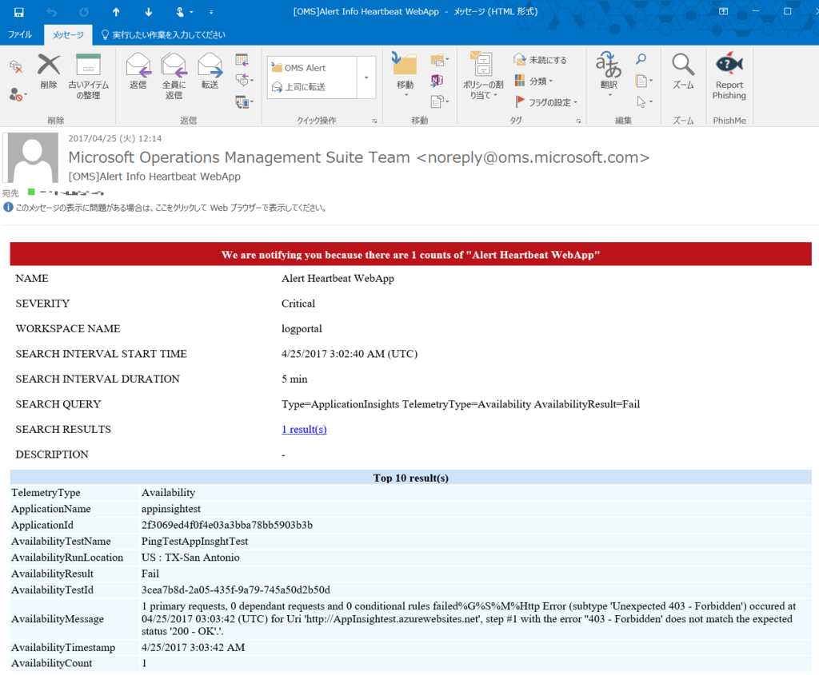The height and width of the screenshot is (675, 819).
Task: Save the message with the floppy disk icon
Action: [x=19, y=11]
